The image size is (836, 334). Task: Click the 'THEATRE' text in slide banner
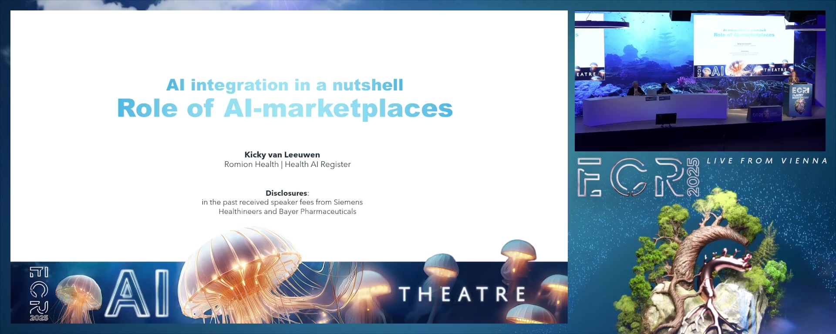tap(462, 294)
